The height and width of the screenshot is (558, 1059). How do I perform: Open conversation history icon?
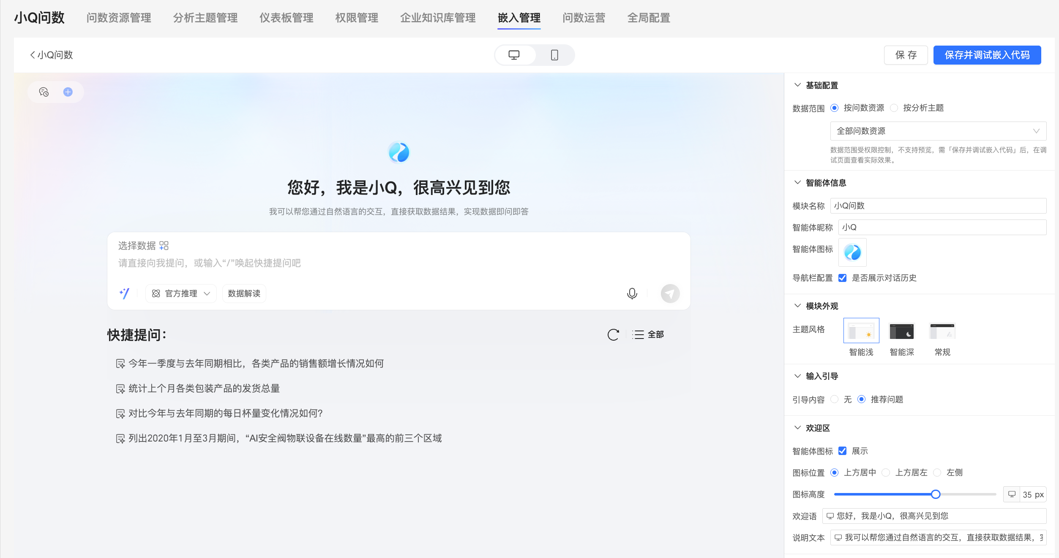click(44, 92)
